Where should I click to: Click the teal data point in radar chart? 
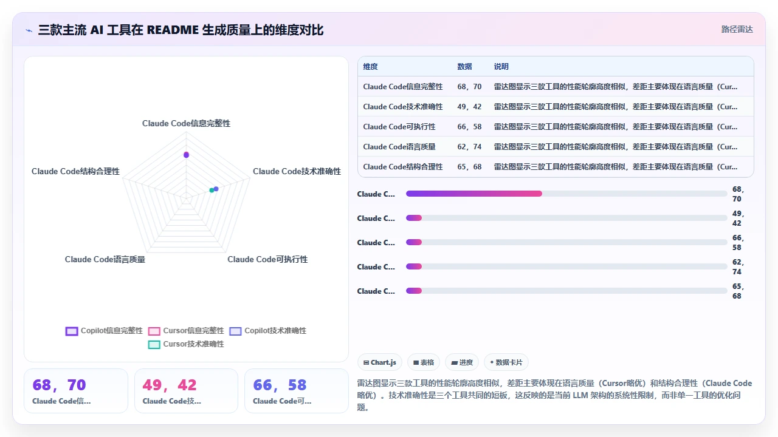[212, 191]
